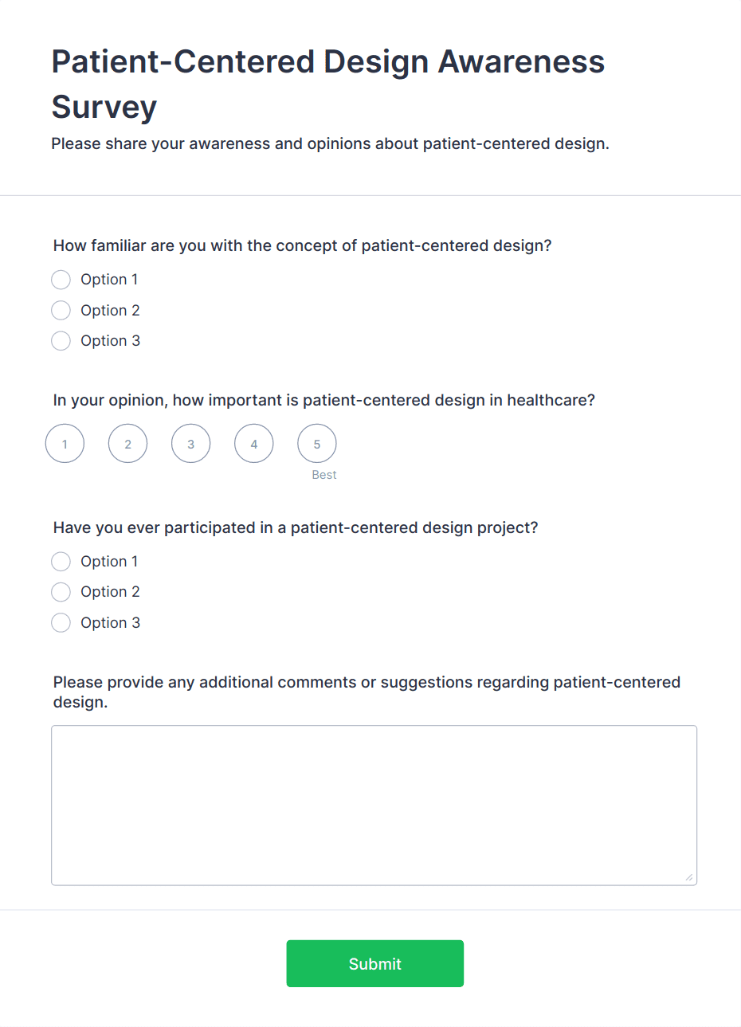
Task: Select rating 4 on the importance scale
Action: (x=253, y=444)
